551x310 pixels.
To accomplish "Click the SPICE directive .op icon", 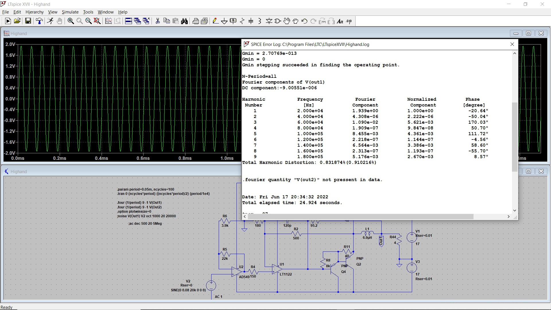I will click(x=349, y=21).
